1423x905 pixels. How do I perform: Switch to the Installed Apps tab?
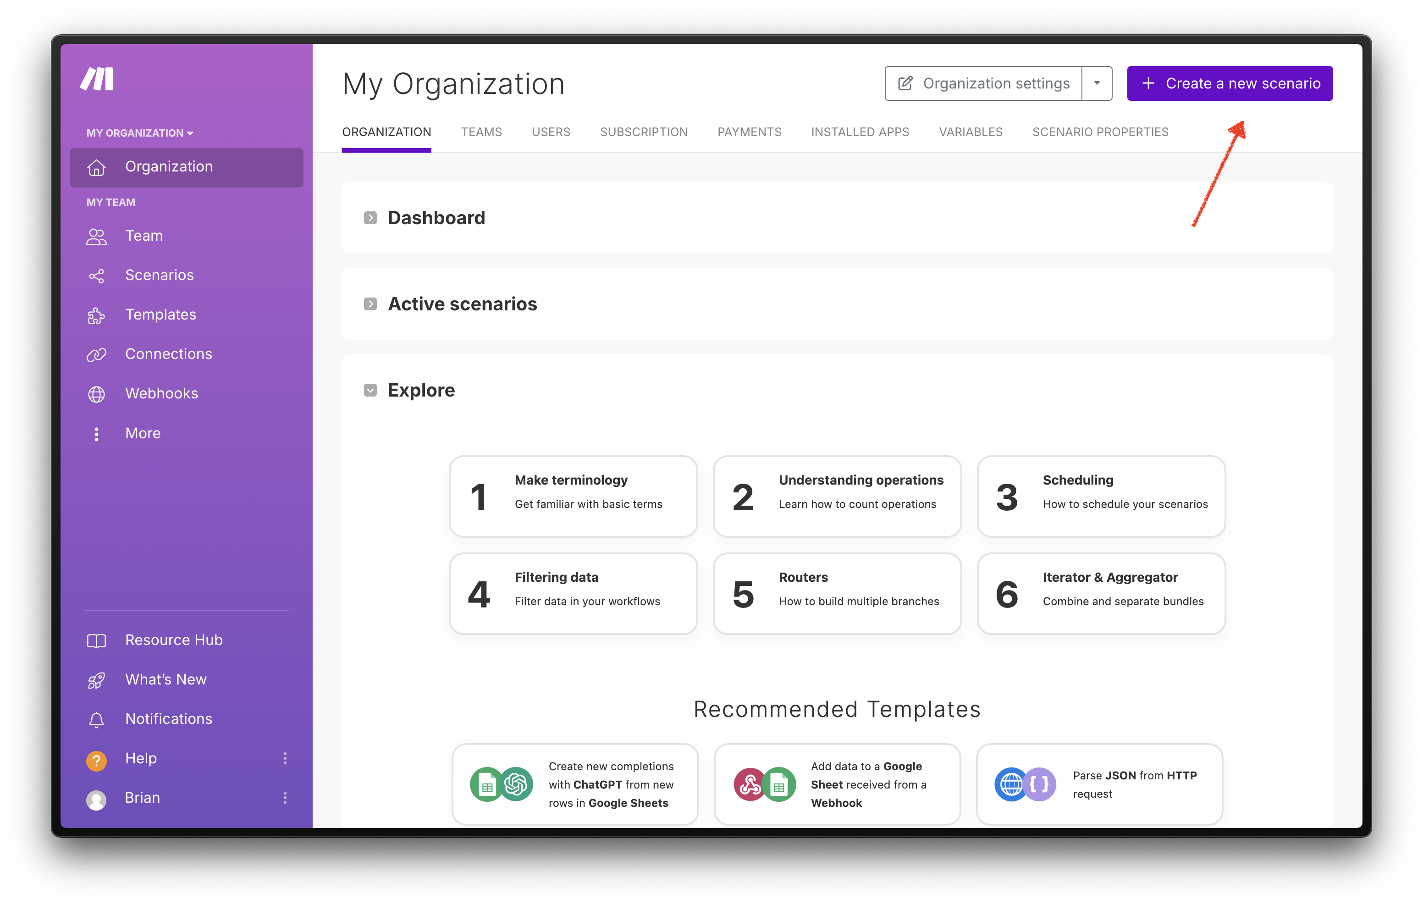(x=860, y=132)
